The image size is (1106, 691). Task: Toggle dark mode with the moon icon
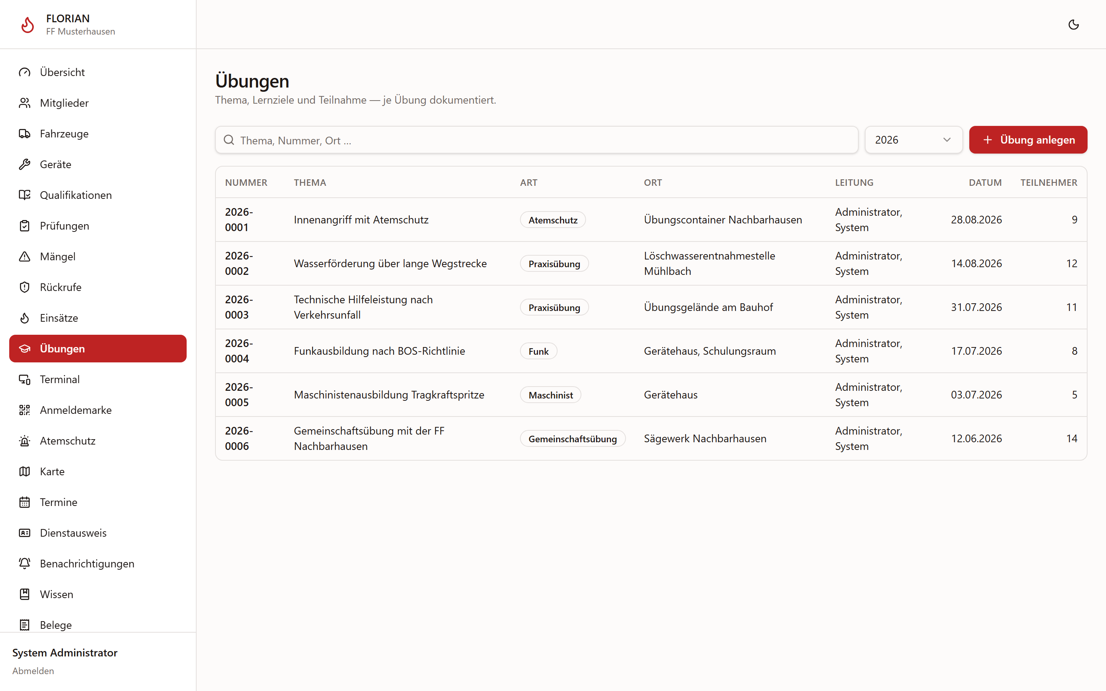[1074, 25]
